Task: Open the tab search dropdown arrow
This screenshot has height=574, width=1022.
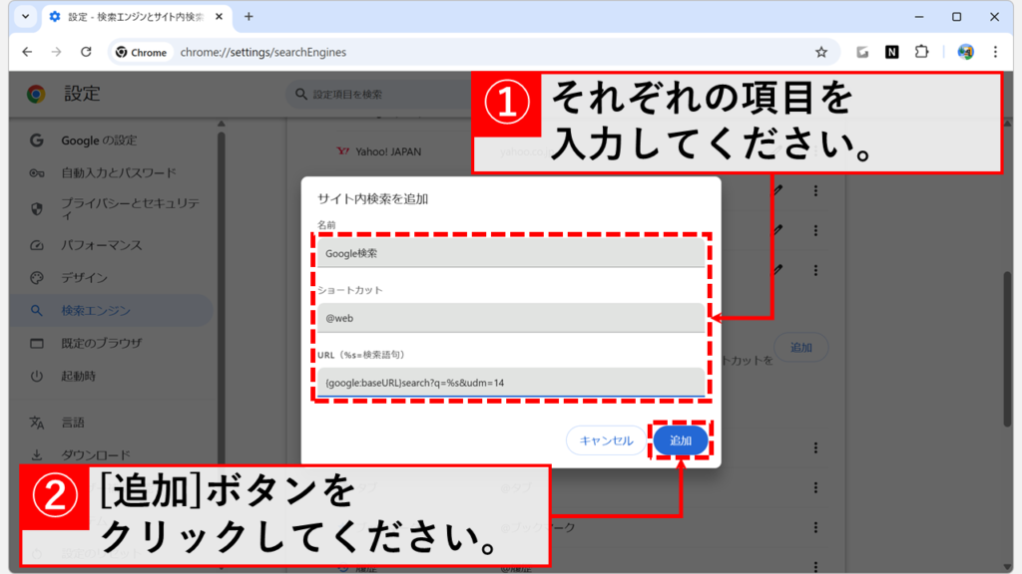Action: [x=25, y=17]
